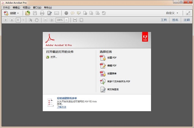The height and width of the screenshot is (128, 194).
Task: Click the second page tool icon before extract
Action: 91,13
